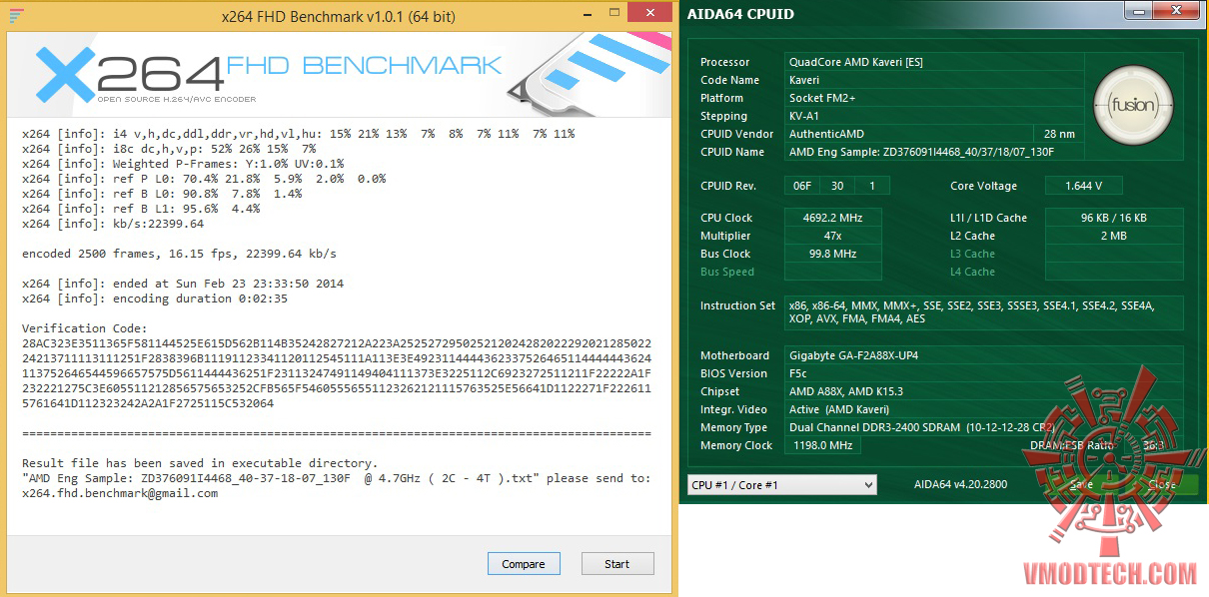Screen dimensions: 1209x597
Task: Click the 'ended at Sun Feb 23' line
Action: click(x=183, y=284)
